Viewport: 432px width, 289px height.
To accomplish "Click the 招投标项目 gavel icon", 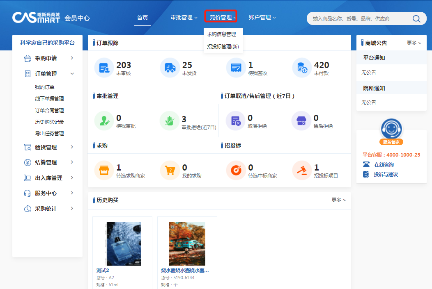I will [302, 170].
